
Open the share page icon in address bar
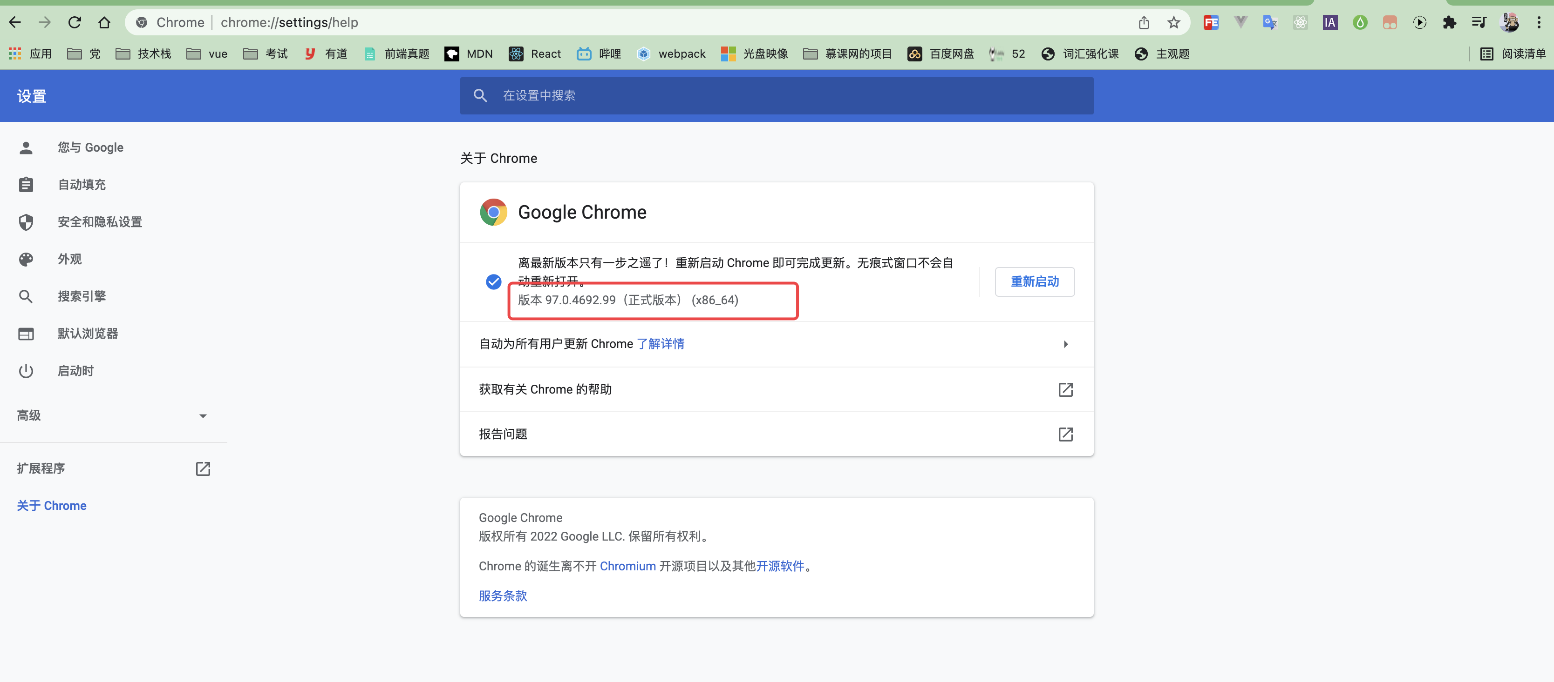coord(1144,22)
